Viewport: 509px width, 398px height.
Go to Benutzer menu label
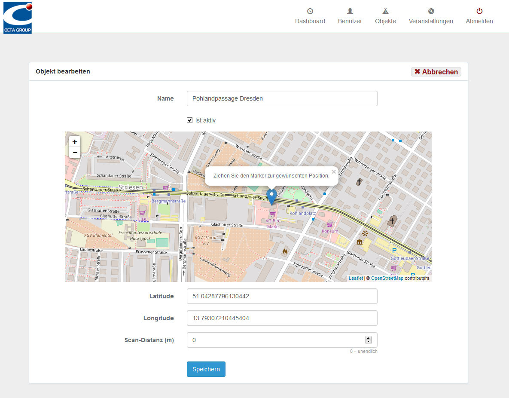click(350, 21)
